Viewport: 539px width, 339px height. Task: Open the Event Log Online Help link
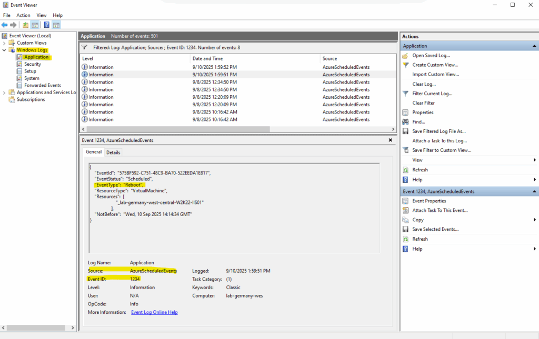(154, 312)
